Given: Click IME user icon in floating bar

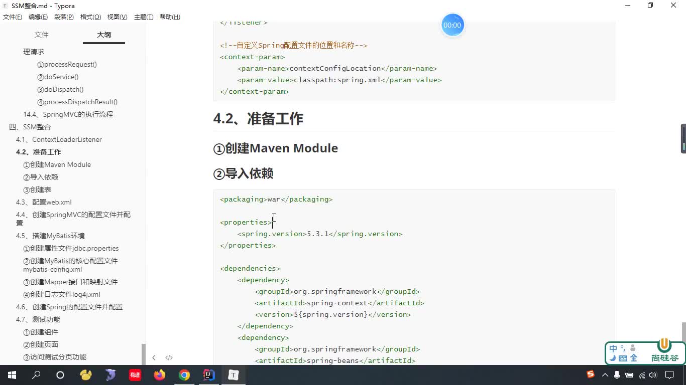Looking at the screenshot, I should (x=633, y=348).
